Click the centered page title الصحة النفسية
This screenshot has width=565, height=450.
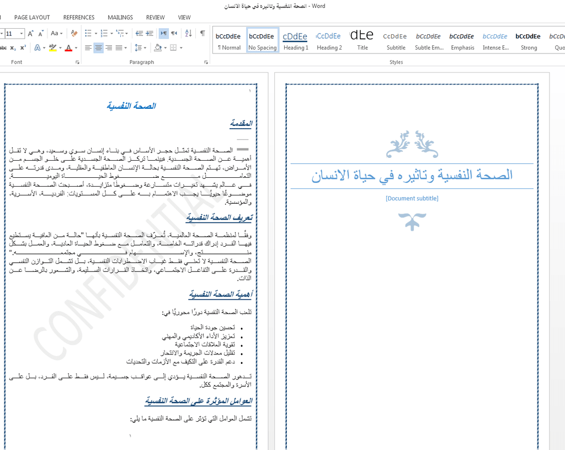point(131,105)
